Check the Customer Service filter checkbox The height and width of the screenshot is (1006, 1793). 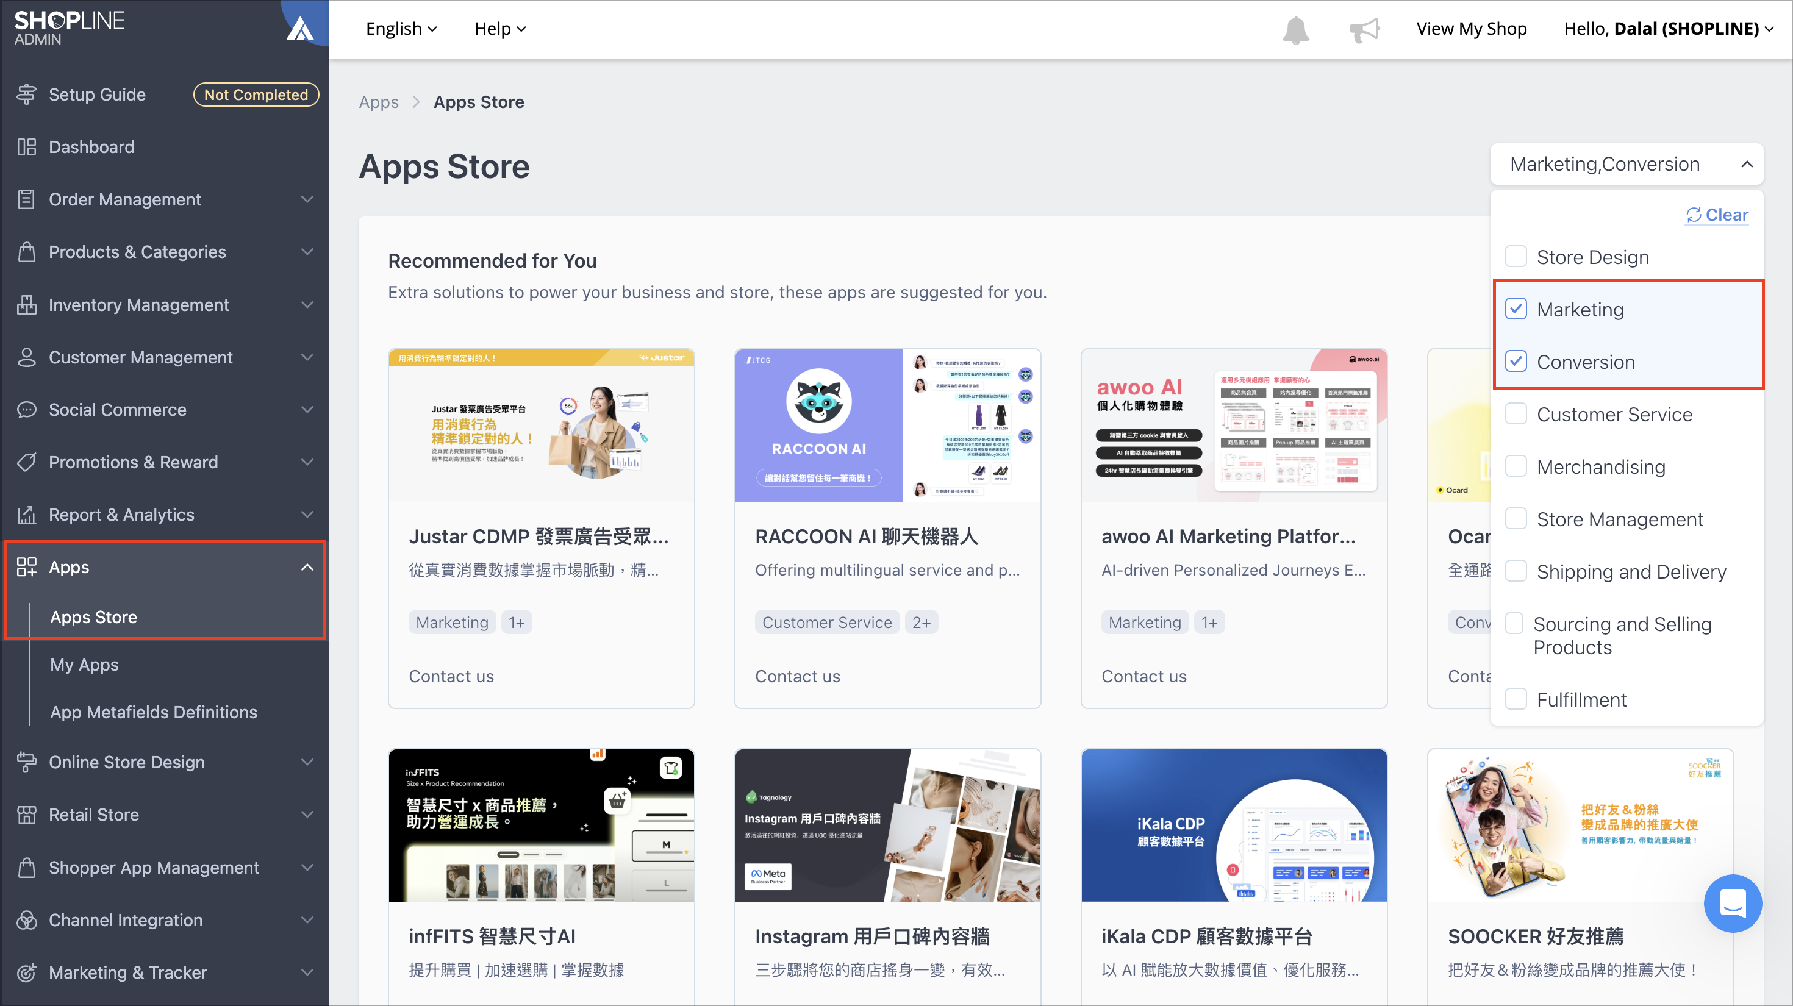(x=1516, y=414)
